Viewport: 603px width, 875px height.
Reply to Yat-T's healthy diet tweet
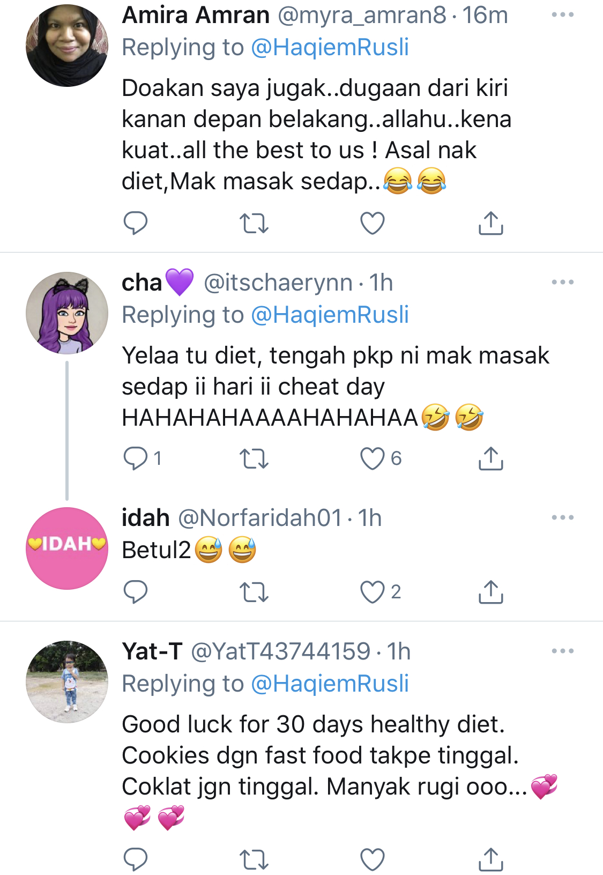(135, 859)
